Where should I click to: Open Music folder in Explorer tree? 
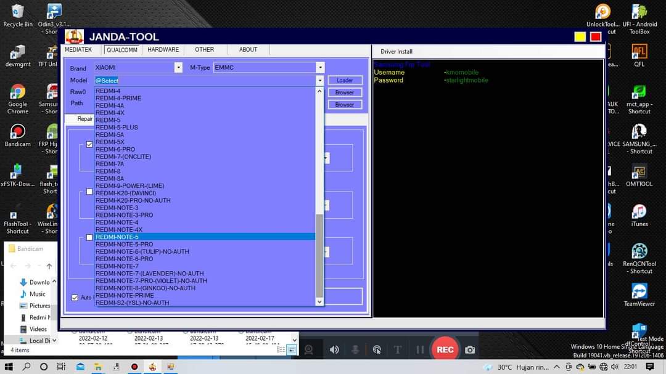(33, 294)
